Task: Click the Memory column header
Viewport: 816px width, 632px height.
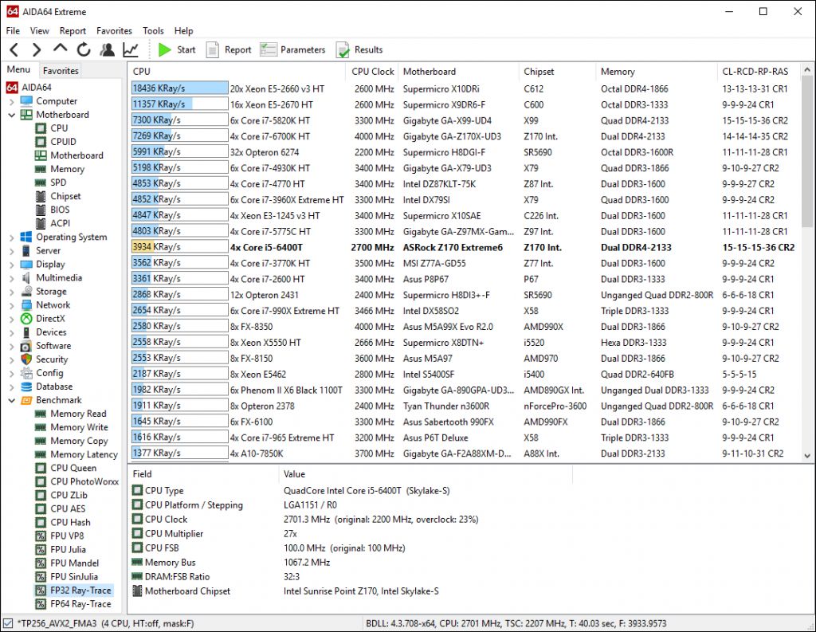Action: (618, 72)
